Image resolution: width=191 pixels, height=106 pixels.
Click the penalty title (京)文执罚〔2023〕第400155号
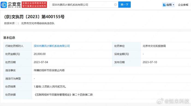pyautogui.click(x=34, y=17)
